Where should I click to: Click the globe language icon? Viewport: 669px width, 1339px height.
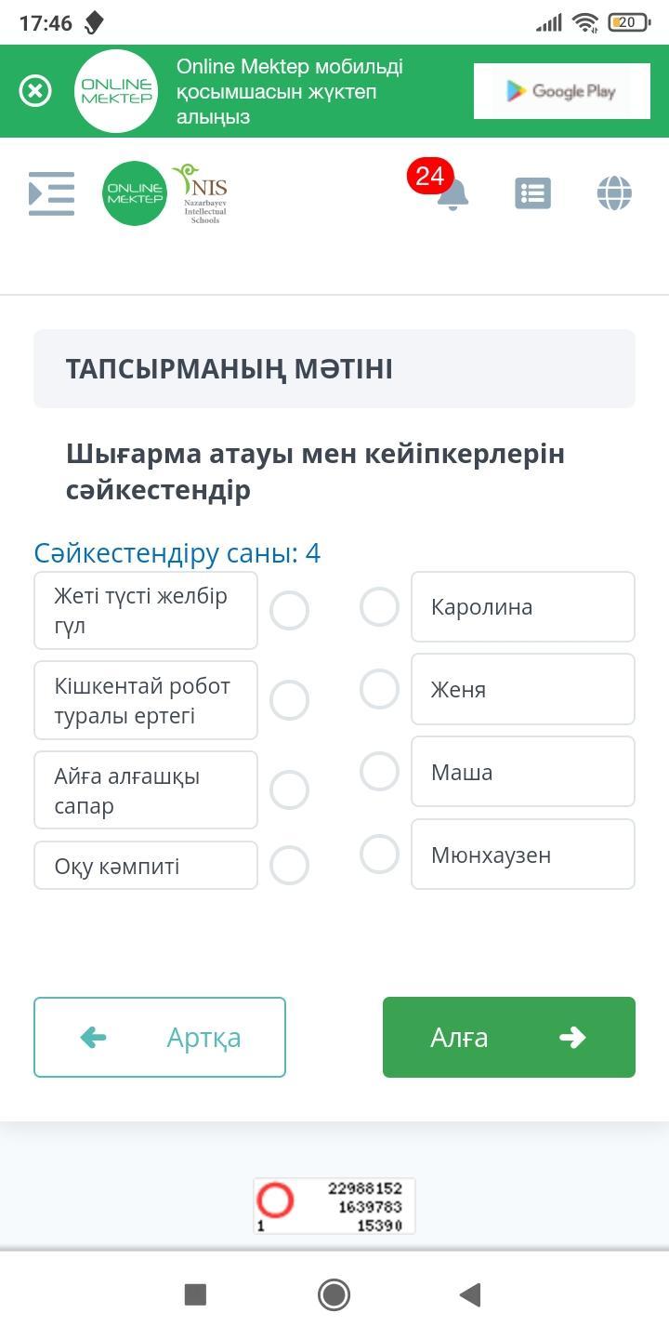point(614,193)
